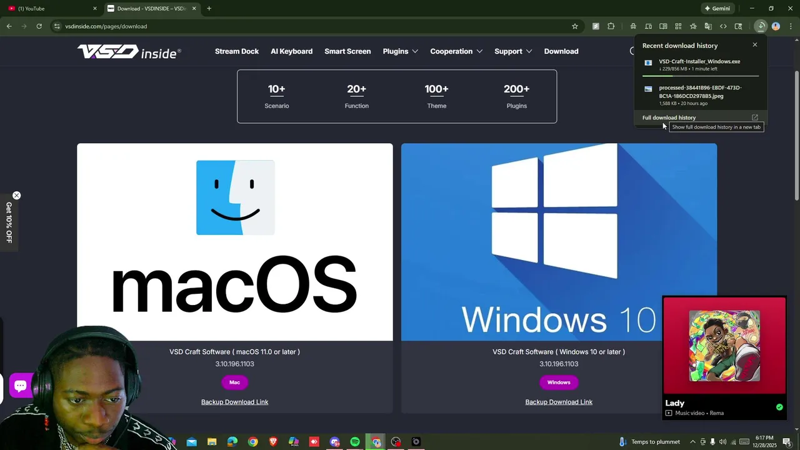Click the installer download progress bar
Screen dimensions: 800x450
coord(701,76)
